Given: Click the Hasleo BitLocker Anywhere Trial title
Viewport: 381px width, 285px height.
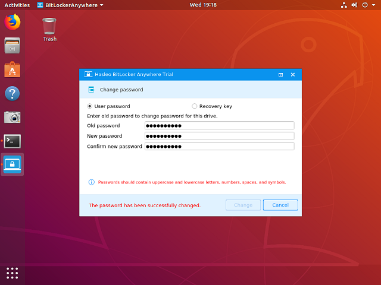Looking at the screenshot, I should [134, 74].
